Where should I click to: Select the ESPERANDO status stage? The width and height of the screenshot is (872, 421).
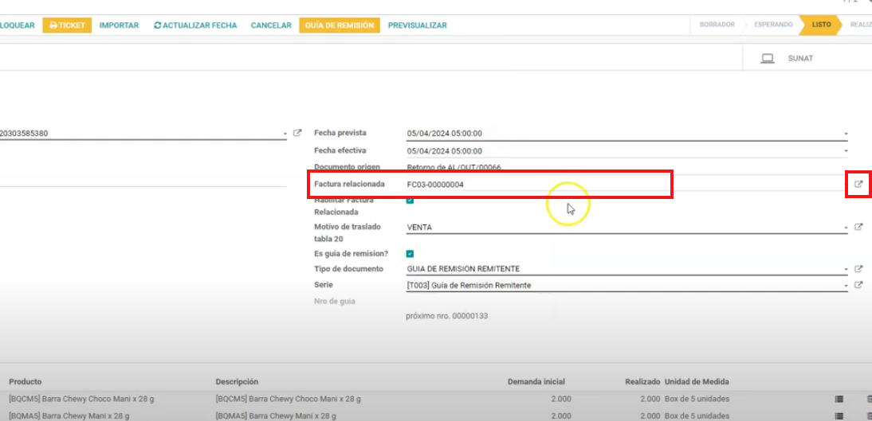(772, 25)
